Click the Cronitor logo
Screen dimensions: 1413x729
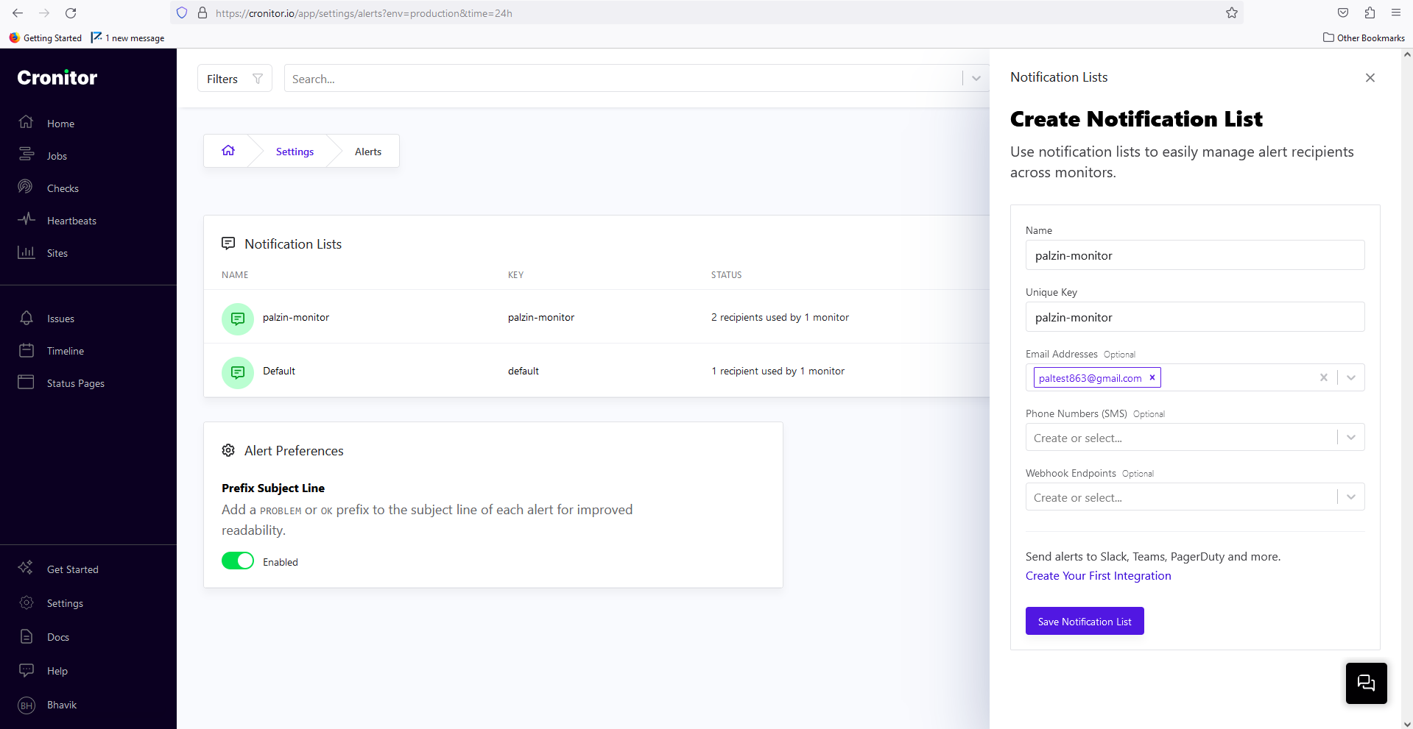point(57,77)
